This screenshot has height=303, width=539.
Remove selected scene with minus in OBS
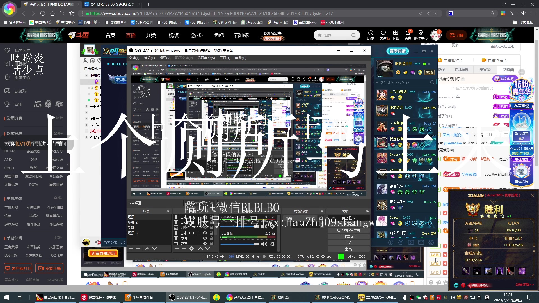tap(138, 249)
